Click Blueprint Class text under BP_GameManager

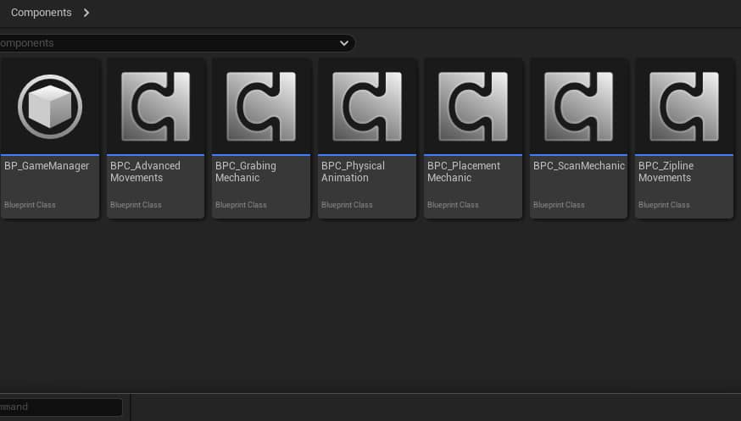click(30, 205)
